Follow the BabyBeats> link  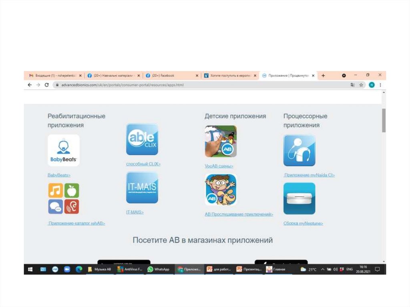point(59,175)
